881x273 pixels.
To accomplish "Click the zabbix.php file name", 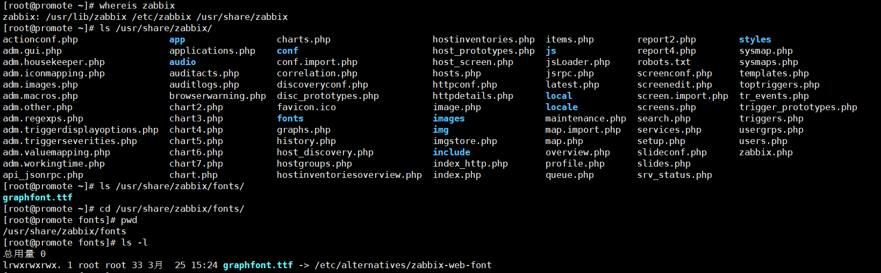I will pos(765,153).
